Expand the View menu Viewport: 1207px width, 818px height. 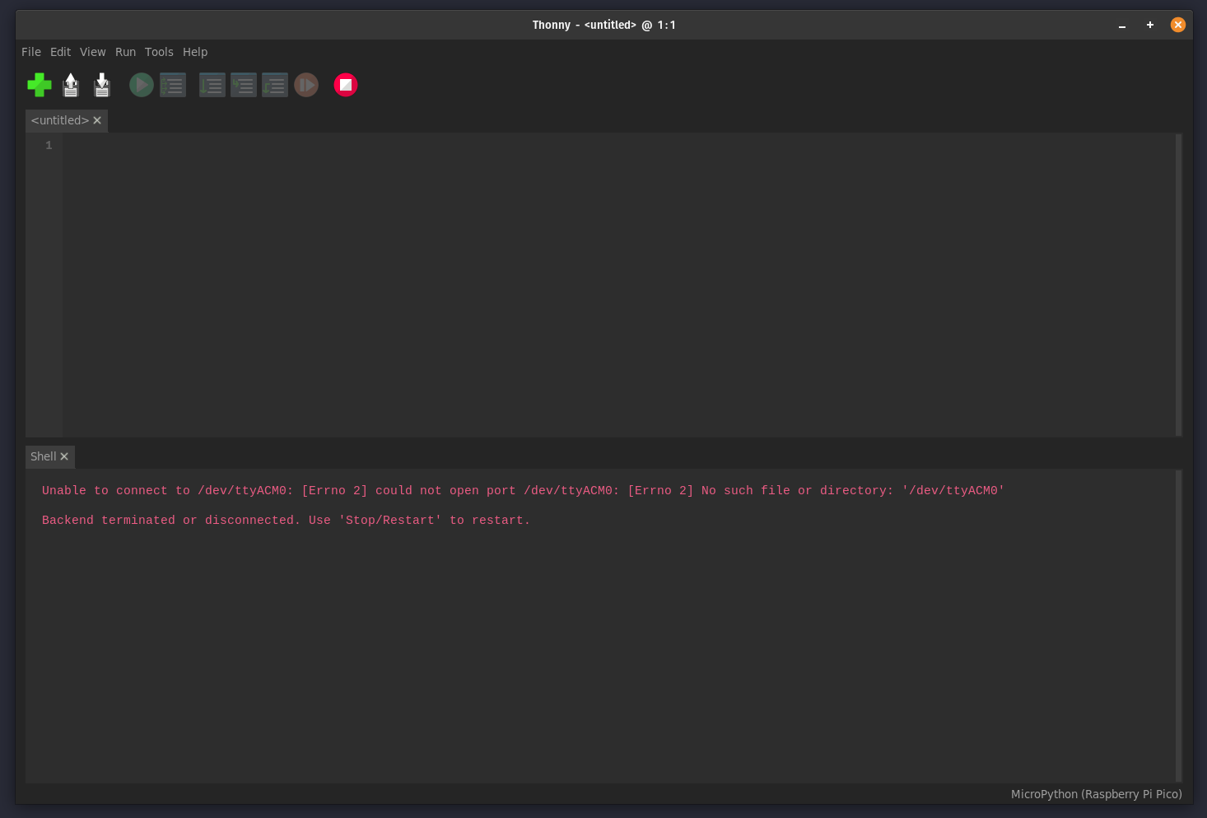click(x=92, y=52)
